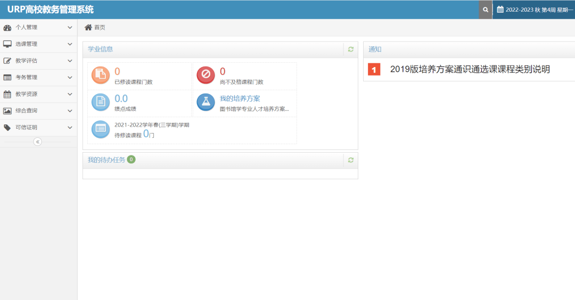Click the blue 绩点成绩 document icon
The image size is (575, 300).
point(101,102)
